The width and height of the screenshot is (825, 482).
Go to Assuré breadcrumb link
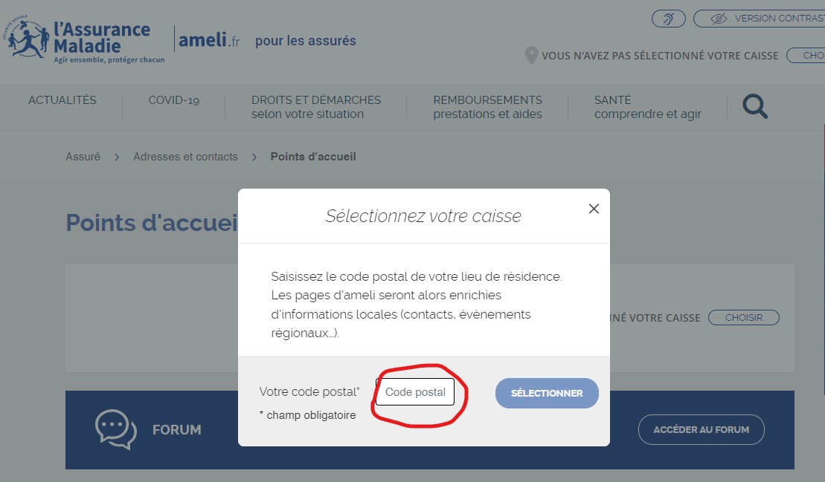coord(83,157)
